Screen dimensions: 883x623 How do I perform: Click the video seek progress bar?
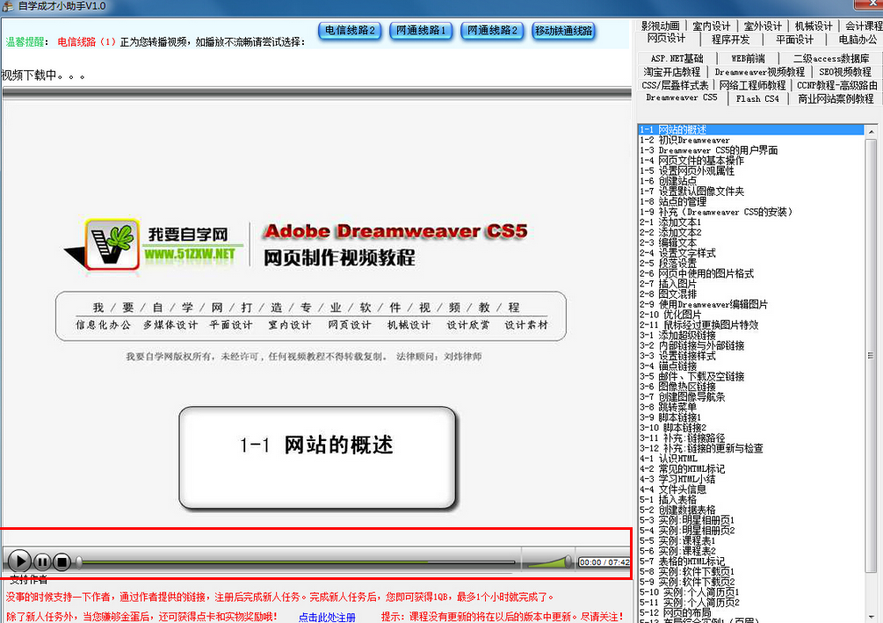point(297,561)
